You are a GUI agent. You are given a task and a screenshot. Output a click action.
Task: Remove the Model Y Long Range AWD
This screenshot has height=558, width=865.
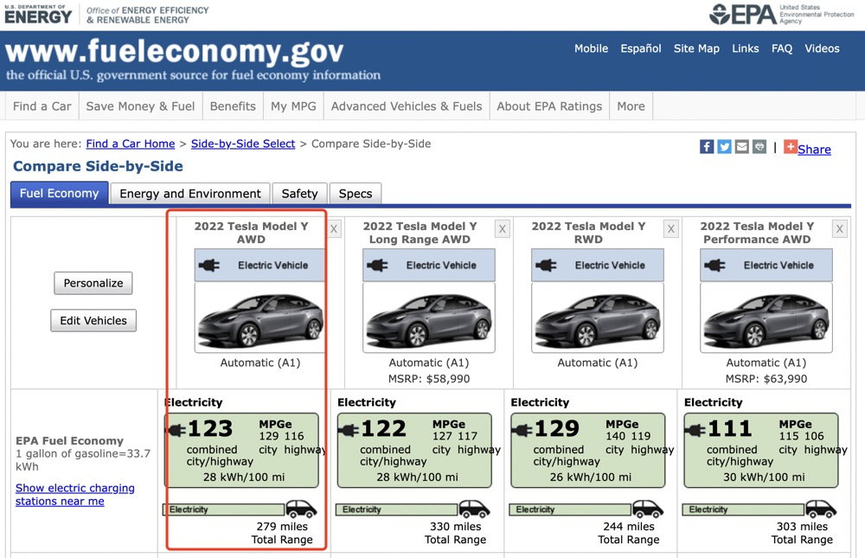tap(502, 229)
